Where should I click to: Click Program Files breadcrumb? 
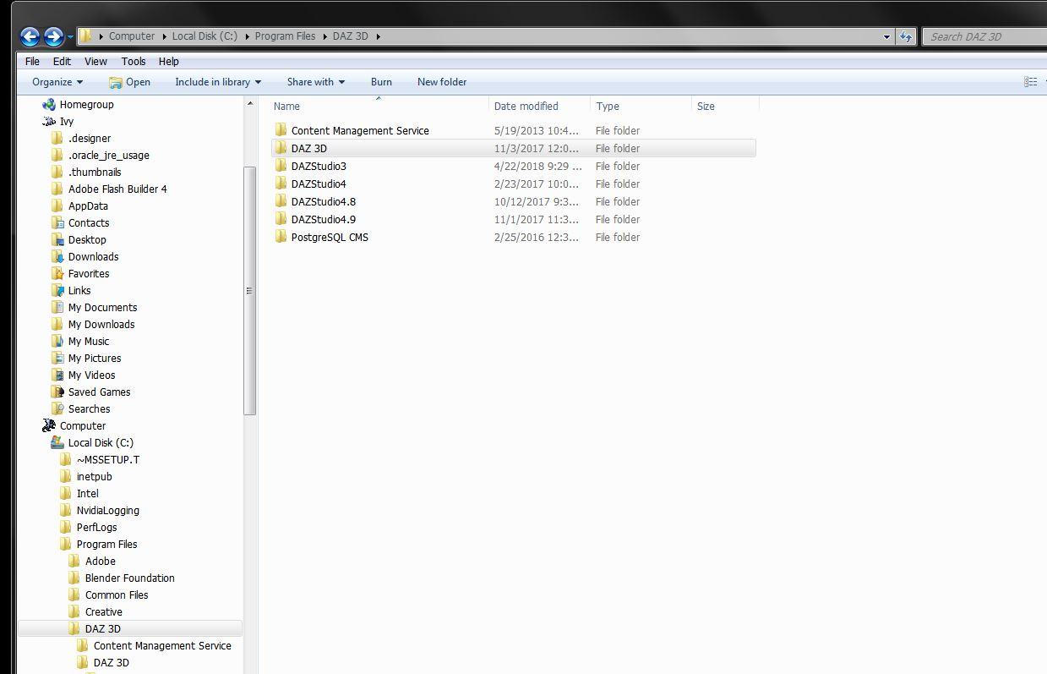pos(285,36)
